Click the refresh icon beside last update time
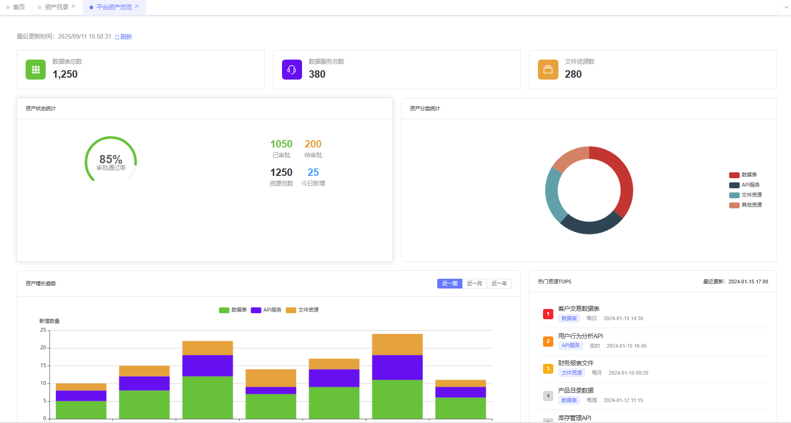Viewport: 791px width, 423px height. coord(117,37)
